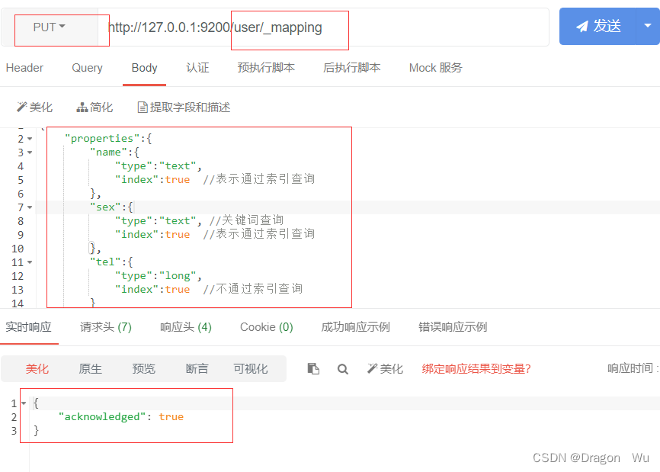This screenshot has height=472, width=660.
Task: Open the Cookie (0) tab
Action: [267, 327]
